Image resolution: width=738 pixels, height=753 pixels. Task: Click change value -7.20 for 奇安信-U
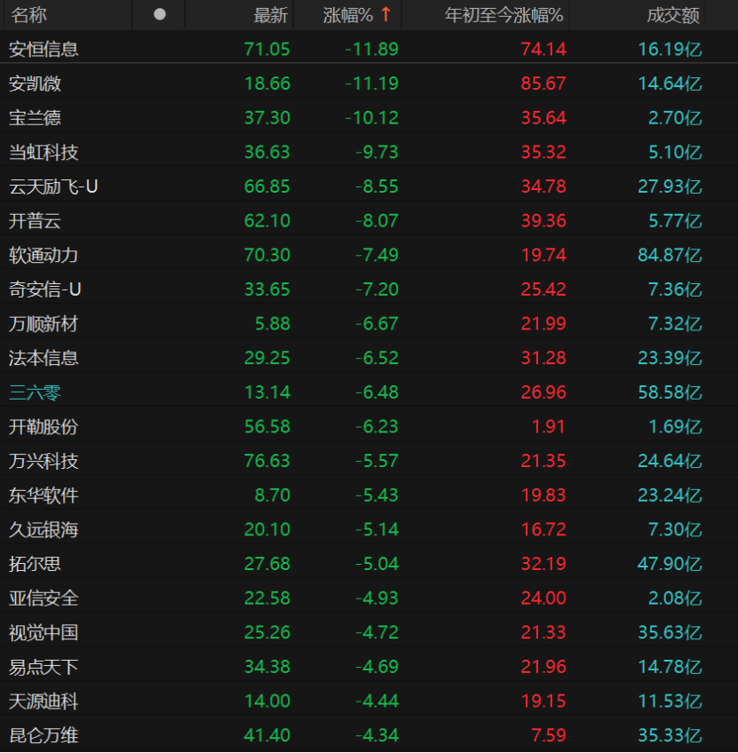[x=377, y=289]
